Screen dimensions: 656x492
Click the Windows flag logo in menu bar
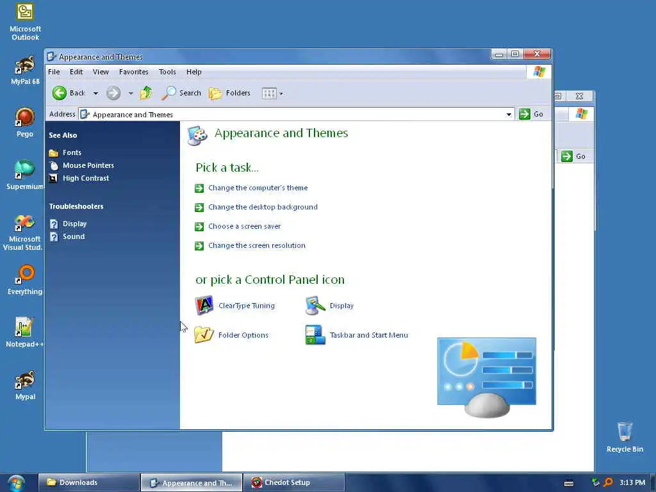point(539,72)
